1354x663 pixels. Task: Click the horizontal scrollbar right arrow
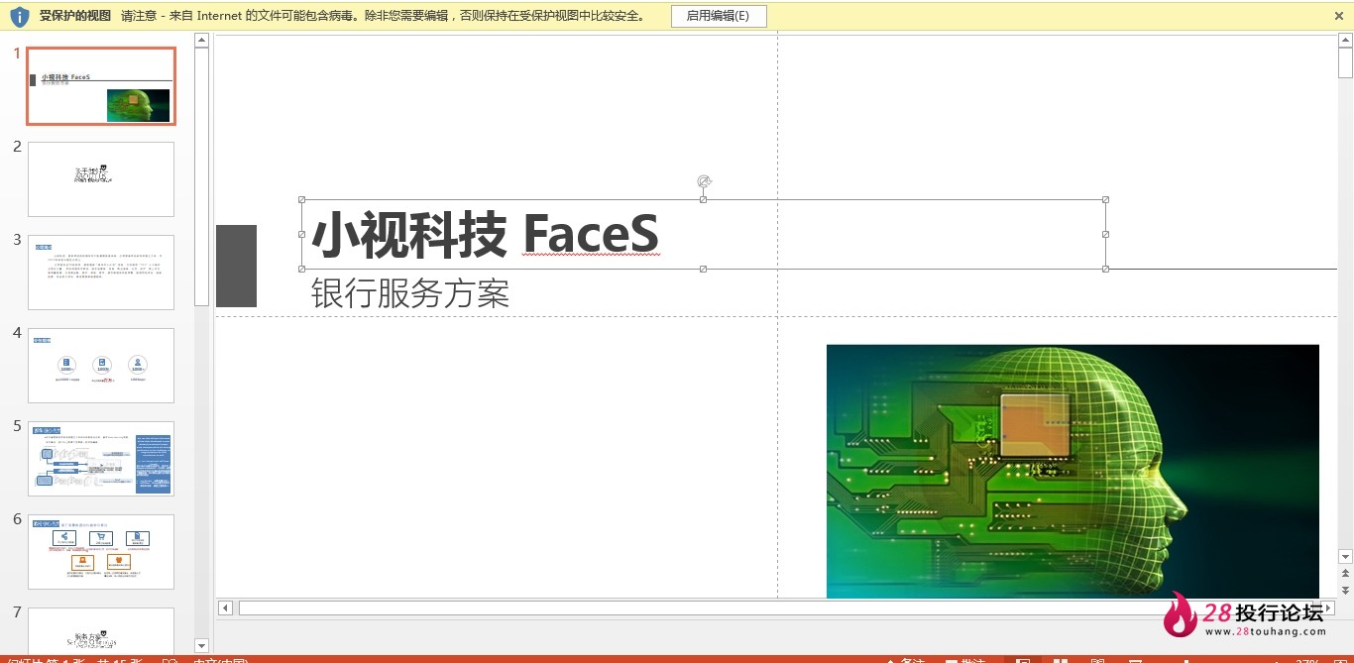[1329, 608]
